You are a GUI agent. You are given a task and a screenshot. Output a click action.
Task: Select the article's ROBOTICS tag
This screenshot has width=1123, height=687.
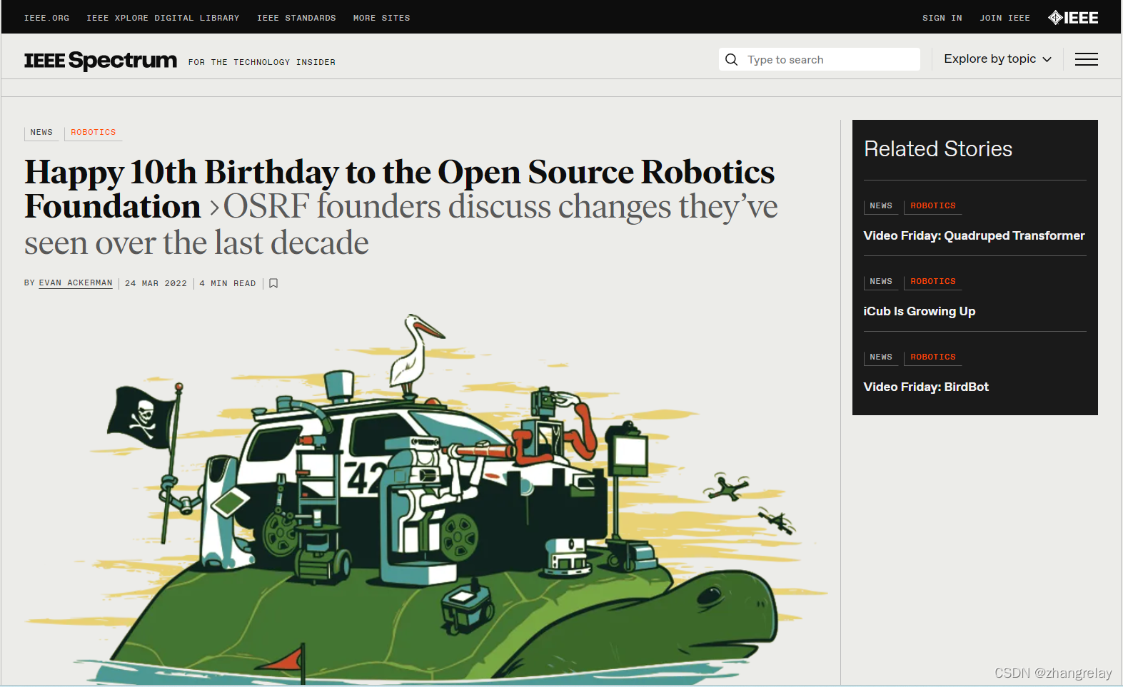(94, 133)
